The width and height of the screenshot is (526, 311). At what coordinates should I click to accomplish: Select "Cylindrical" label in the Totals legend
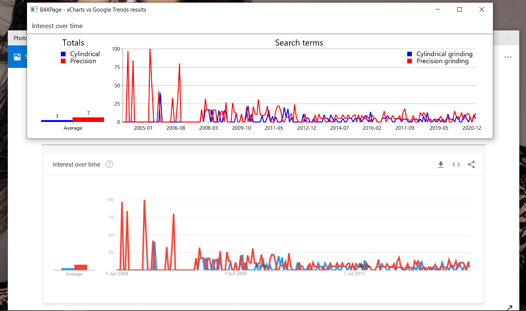(85, 54)
